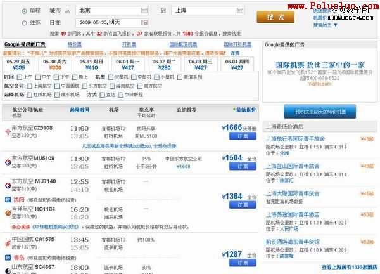Check the 小型机 aircraft filter

157,77
